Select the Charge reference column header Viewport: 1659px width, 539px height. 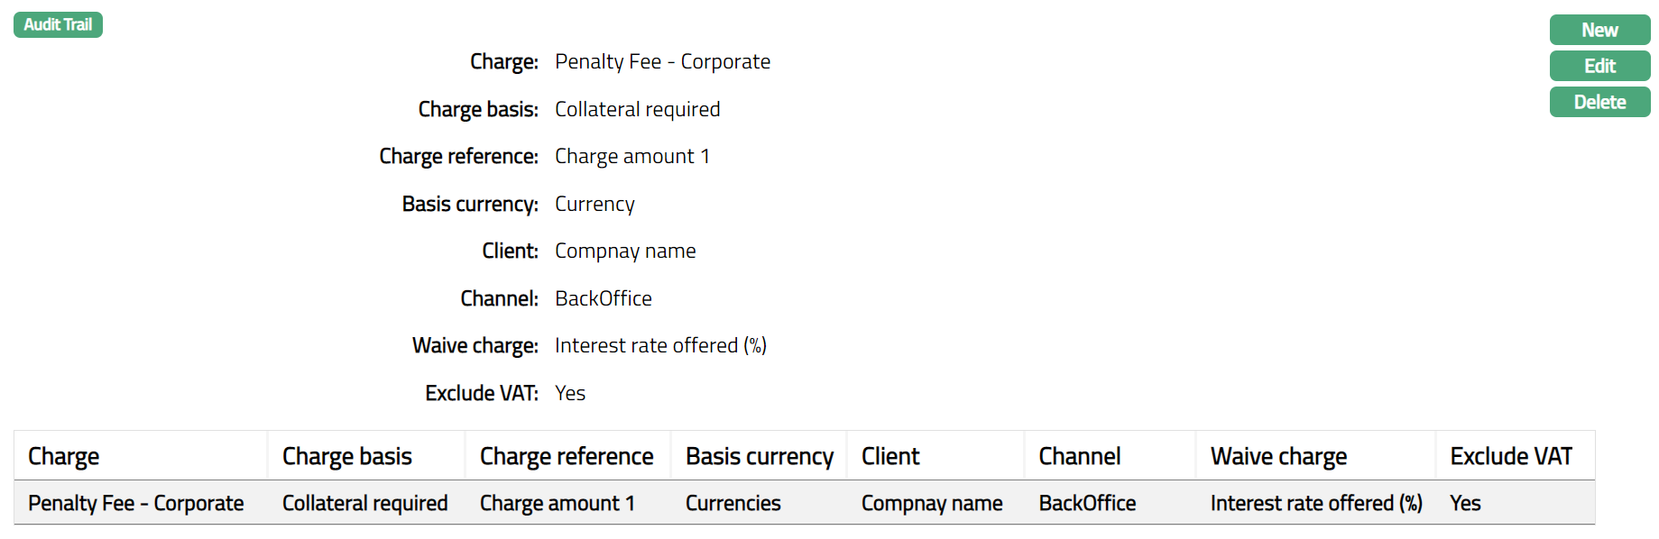(x=566, y=456)
